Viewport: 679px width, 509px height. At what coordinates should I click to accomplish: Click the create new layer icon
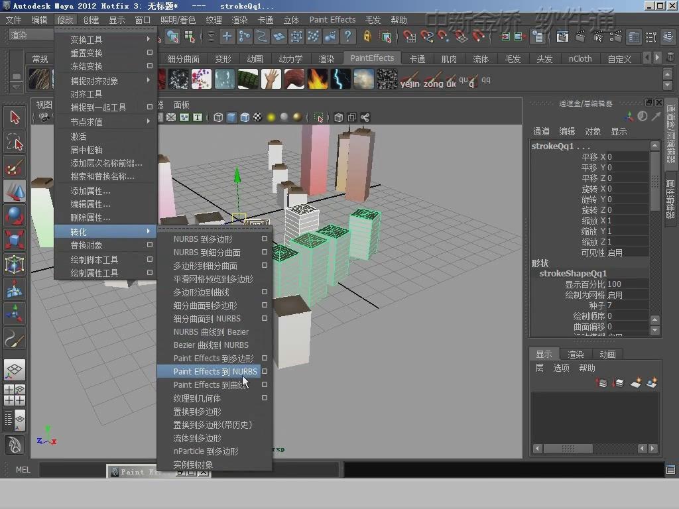point(636,382)
